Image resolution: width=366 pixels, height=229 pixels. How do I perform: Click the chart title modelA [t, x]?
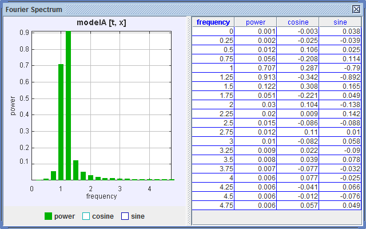point(103,22)
